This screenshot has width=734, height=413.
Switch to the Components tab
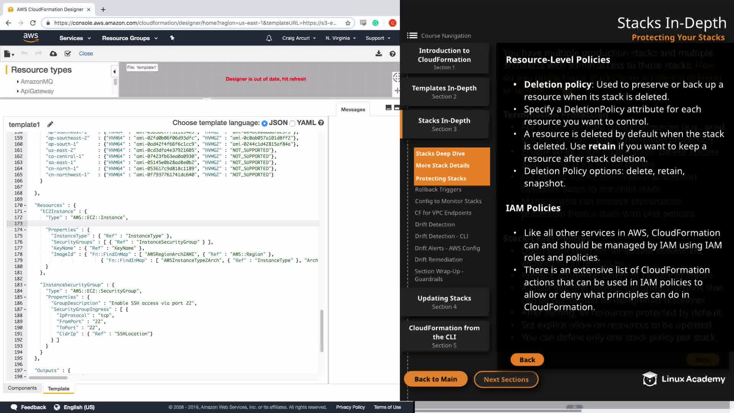22,388
